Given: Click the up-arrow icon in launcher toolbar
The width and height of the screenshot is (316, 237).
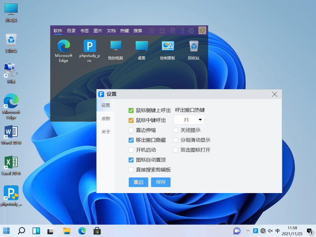Looking at the screenshot, I should (182, 31).
